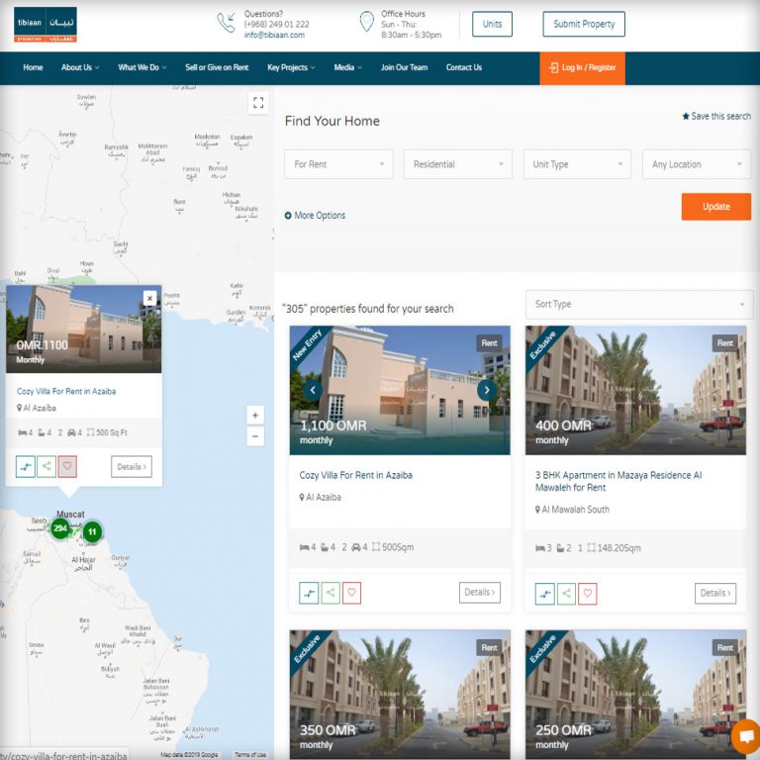Viewport: 760px width, 760px height.
Task: Open the What We Do menu
Action: pyautogui.click(x=142, y=68)
